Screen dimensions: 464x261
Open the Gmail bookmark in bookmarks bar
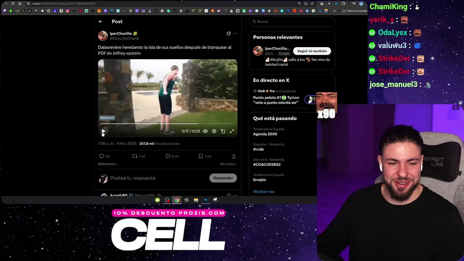[x=17, y=11]
